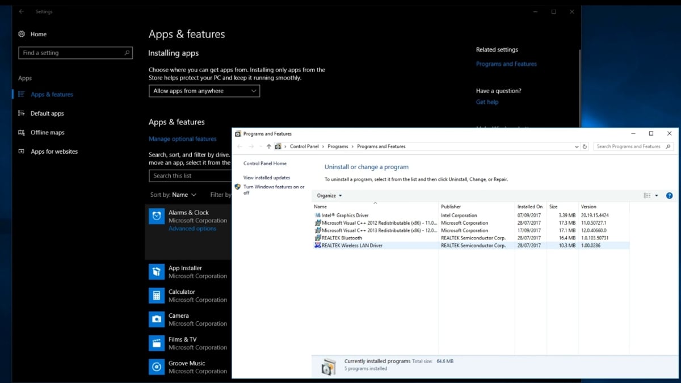This screenshot has width=681, height=383.
Task: Click the Camera app icon
Action: pos(157,319)
